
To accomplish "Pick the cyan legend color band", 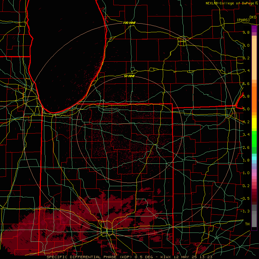I will tap(254, 158).
